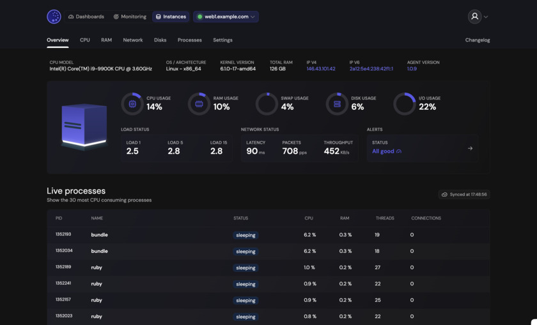
Task: Go to Dashboards
Action: (x=86, y=17)
